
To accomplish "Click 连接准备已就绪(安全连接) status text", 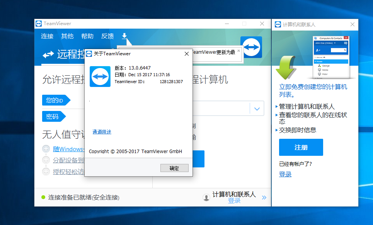I will click(84, 198).
